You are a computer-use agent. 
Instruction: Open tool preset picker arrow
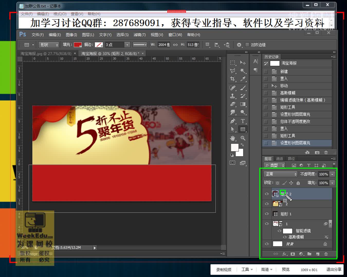(33, 45)
